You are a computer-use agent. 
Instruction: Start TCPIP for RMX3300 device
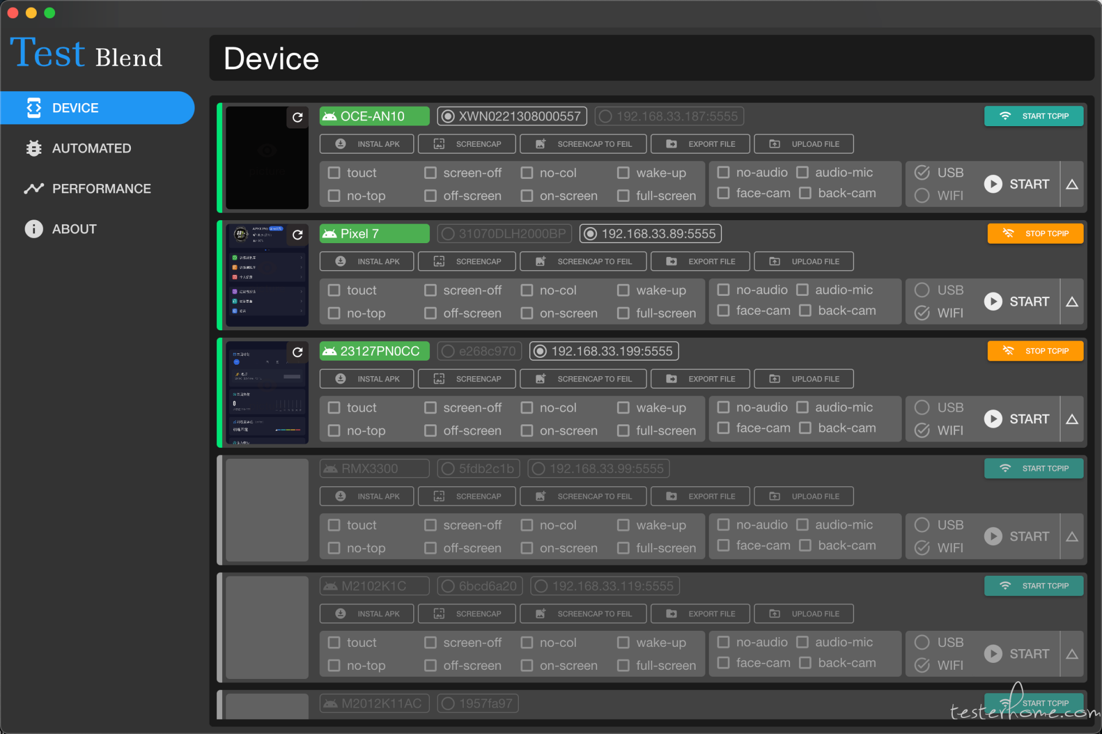1034,468
